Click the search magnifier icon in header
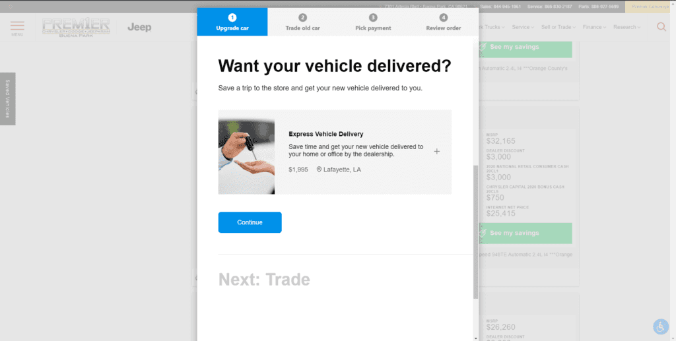Viewport: 676px width, 341px height. coord(661,27)
